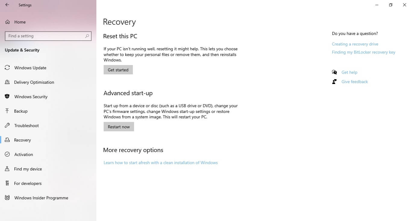
Task: Click the back arrow icon
Action: coord(7,5)
